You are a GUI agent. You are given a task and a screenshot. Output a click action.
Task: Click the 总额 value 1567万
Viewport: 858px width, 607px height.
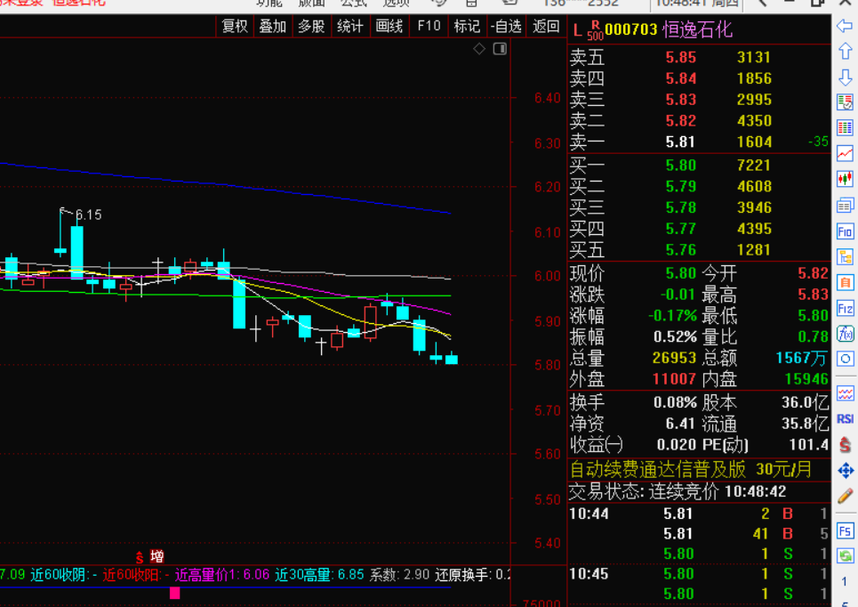point(802,358)
